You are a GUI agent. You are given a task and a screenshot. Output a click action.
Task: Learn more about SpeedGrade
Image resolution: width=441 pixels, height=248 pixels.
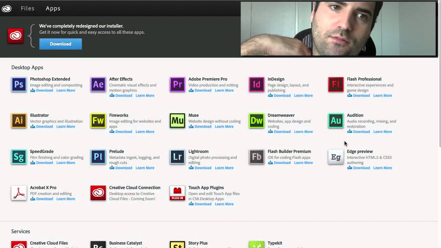pos(66,163)
